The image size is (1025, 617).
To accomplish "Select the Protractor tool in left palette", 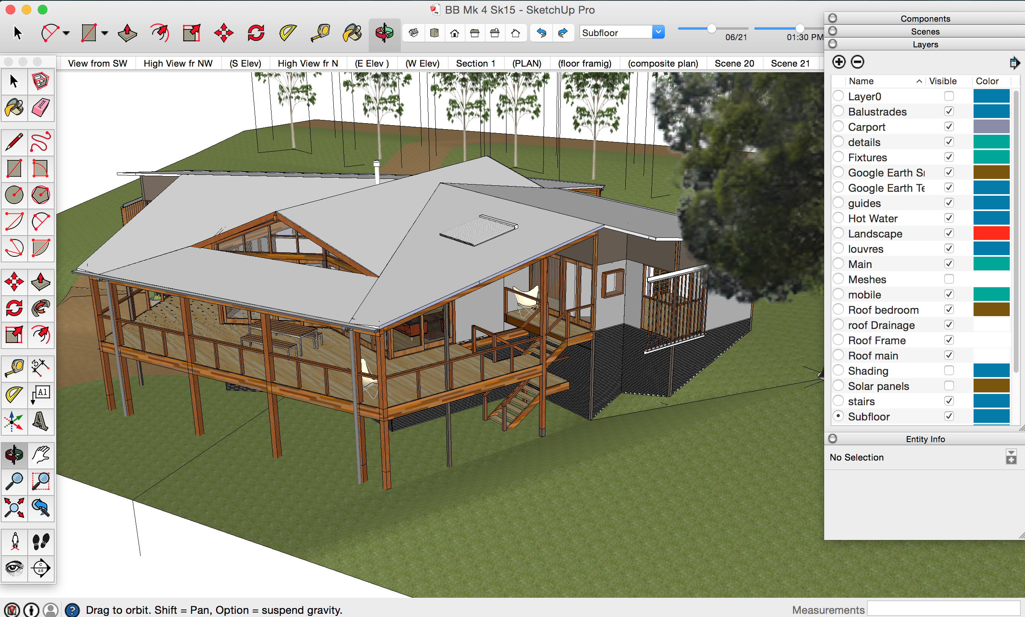I will click(14, 394).
